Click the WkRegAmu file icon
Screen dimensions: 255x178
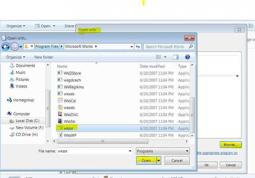point(60,87)
